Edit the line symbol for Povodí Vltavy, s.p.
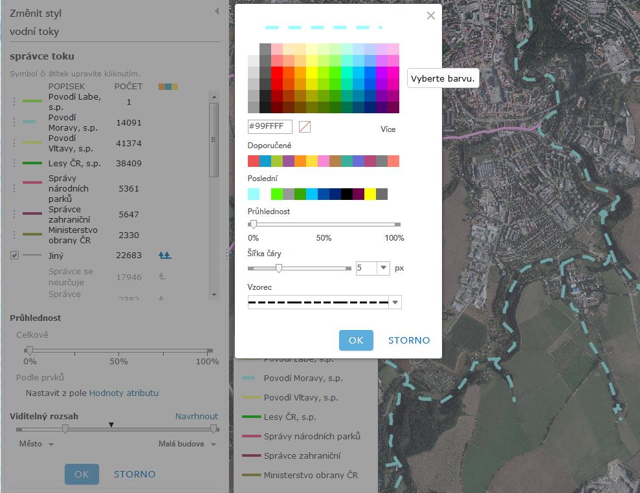The height and width of the screenshot is (493, 640). coord(32,142)
